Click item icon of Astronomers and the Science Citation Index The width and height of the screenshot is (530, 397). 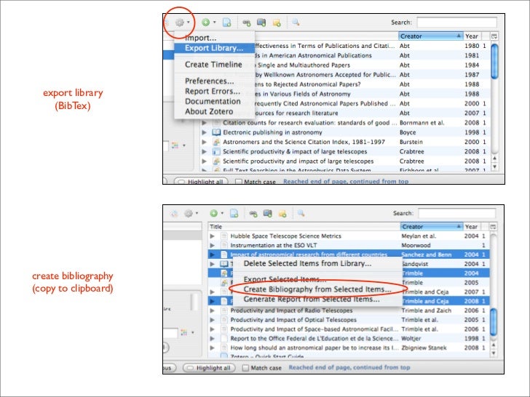[216, 142]
